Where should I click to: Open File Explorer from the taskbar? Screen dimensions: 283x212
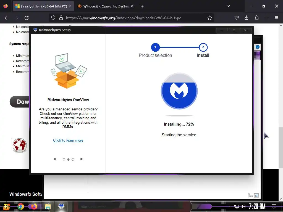48,206
